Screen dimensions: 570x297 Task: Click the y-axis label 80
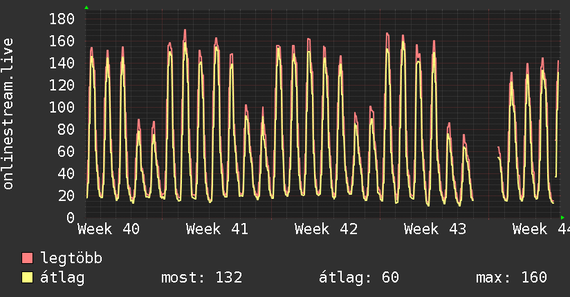(x=66, y=129)
